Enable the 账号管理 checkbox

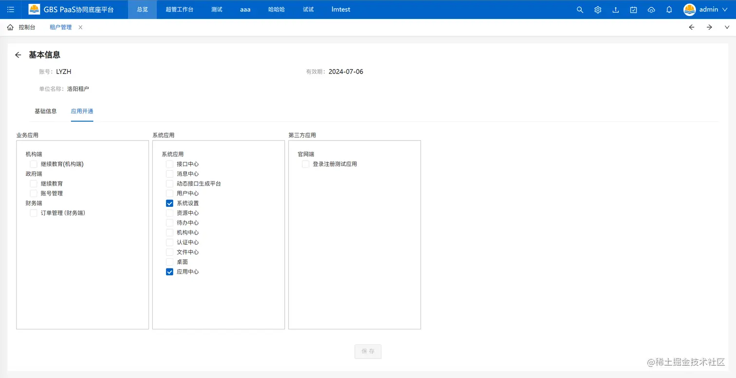34,193
